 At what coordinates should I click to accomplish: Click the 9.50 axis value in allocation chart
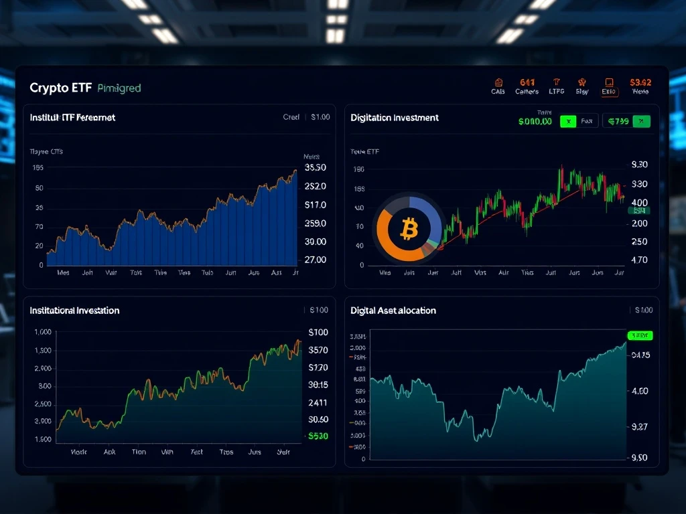[x=639, y=458]
